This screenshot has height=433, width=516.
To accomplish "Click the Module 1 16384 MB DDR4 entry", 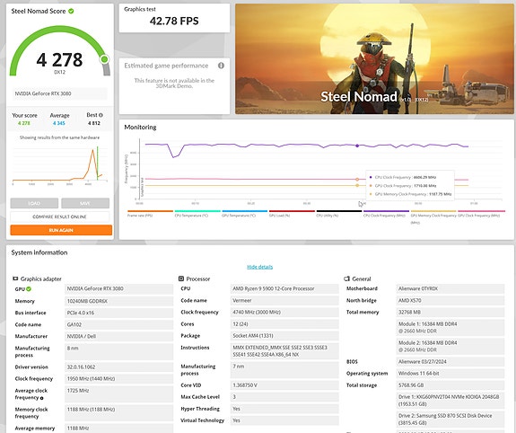I will tap(450, 328).
